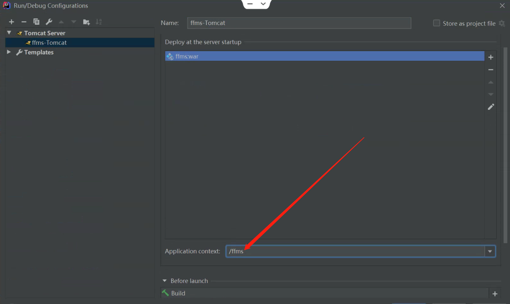
Task: Add a deployment artifact
Action: (x=491, y=57)
